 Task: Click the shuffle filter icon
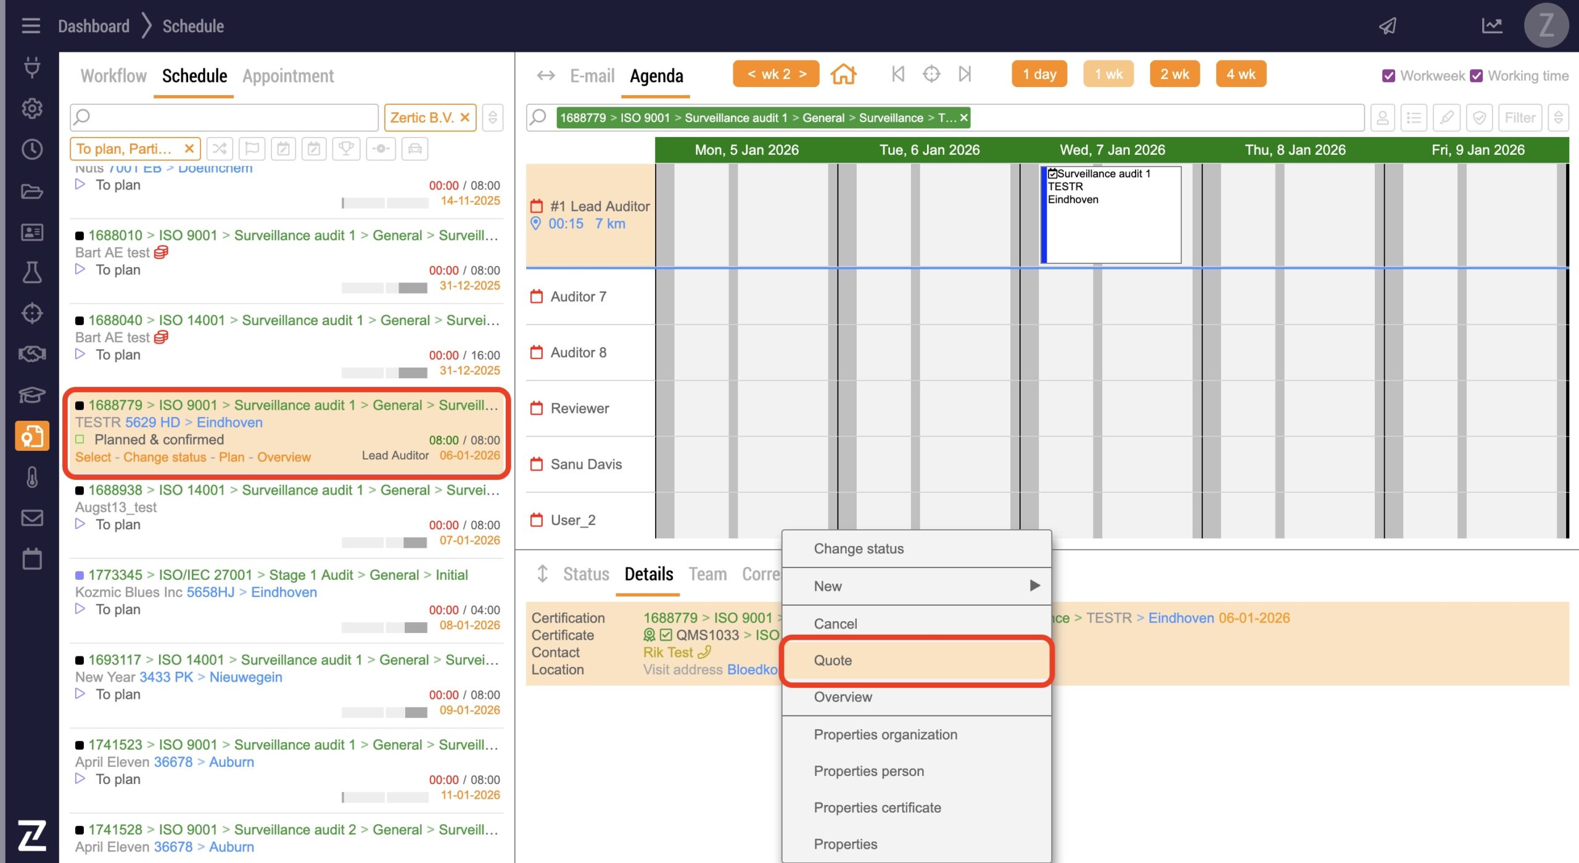219,149
